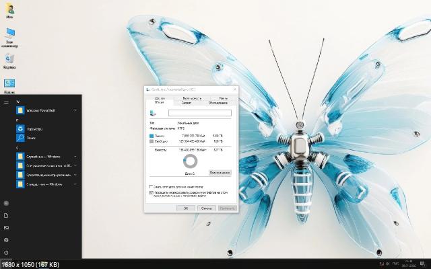This screenshot has height=269, width=431.
Task: Enable compress this drive checkbox
Action: (151, 186)
